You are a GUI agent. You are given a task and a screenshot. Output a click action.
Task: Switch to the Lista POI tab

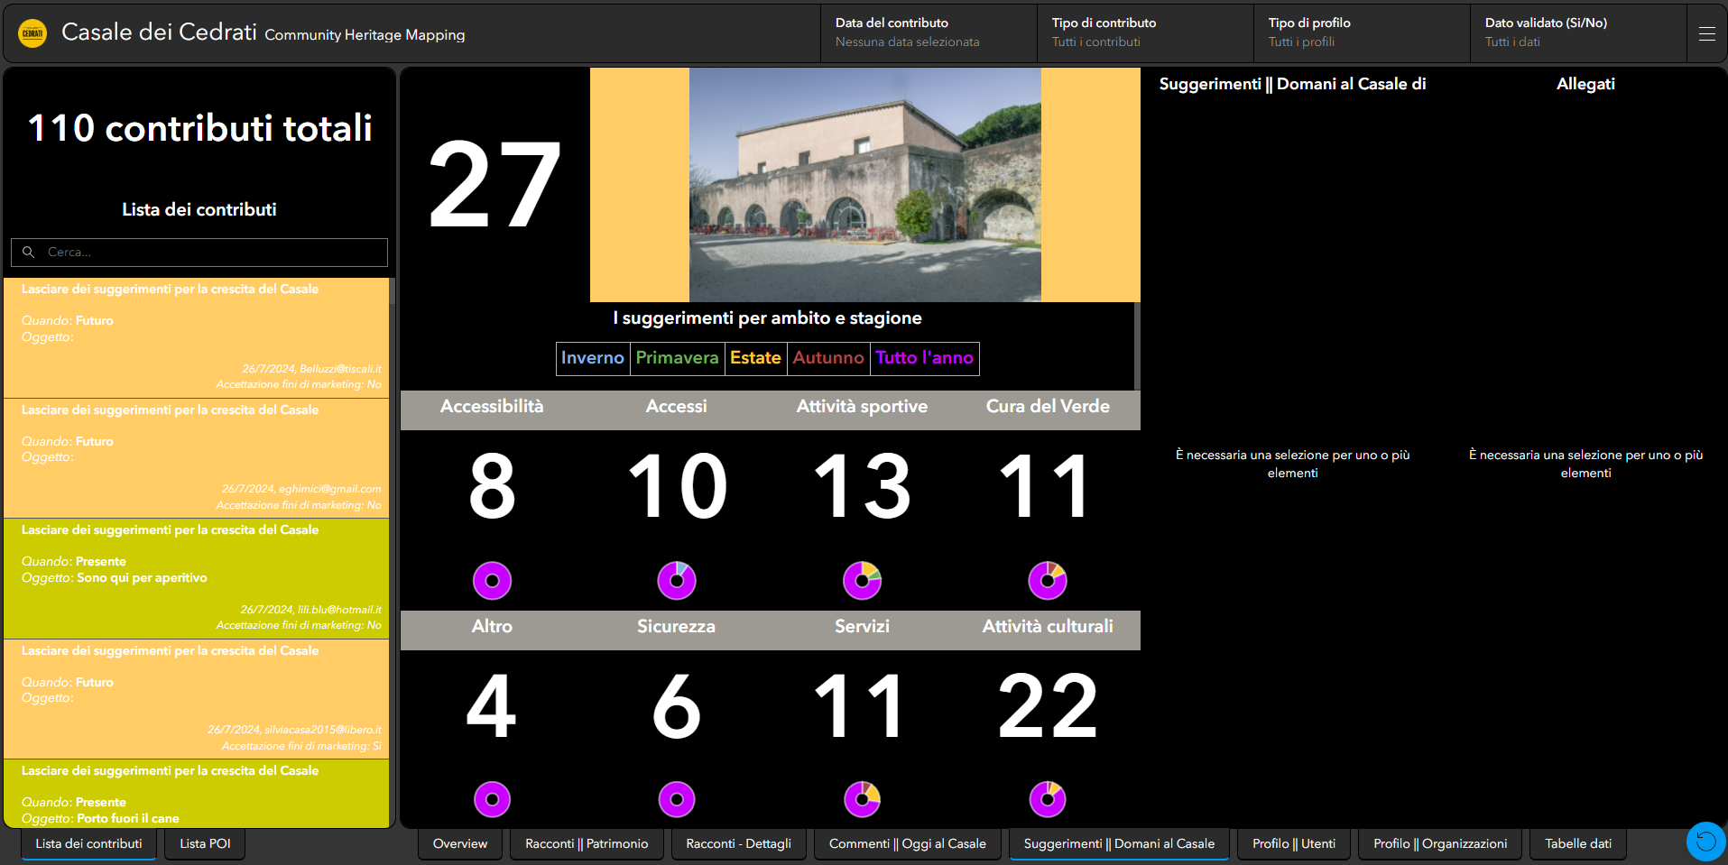click(205, 844)
